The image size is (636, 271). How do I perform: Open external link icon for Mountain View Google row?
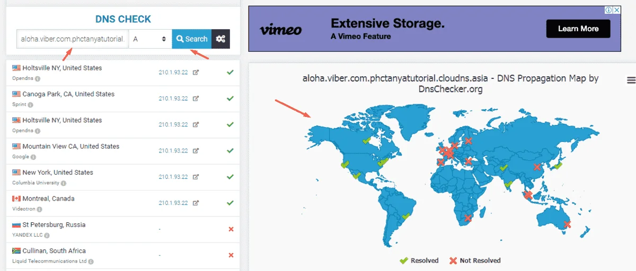[196, 150]
